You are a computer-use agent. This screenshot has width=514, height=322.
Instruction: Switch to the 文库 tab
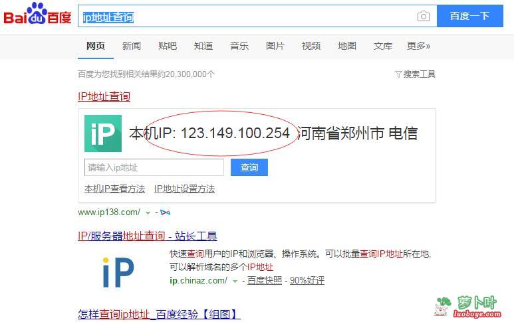pos(383,46)
